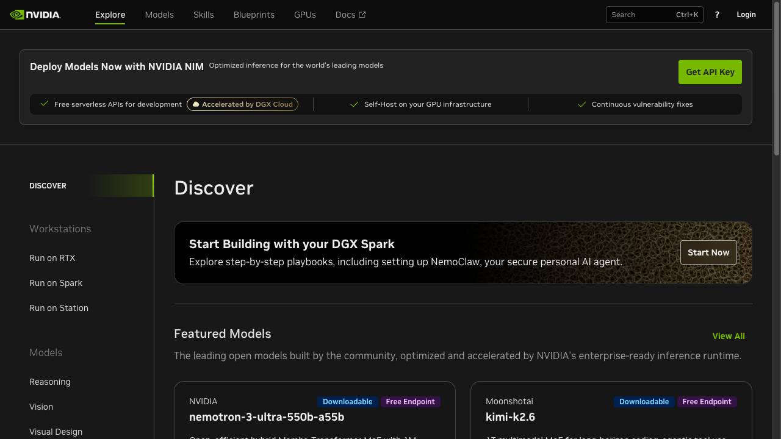The width and height of the screenshot is (781, 439).
Task: Click 'Self-Host on your GPU infrastructure' text
Action: pos(428,104)
